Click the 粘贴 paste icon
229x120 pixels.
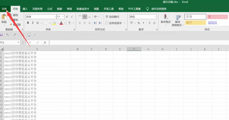pos(4,17)
